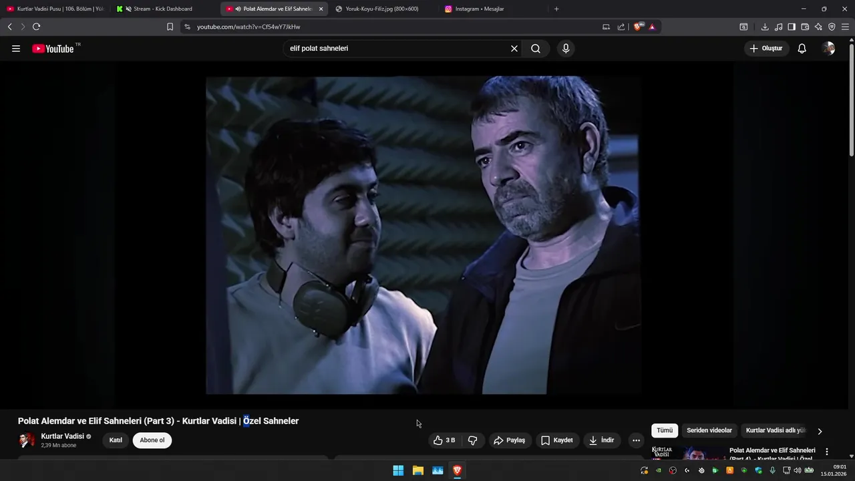This screenshot has width=855, height=481.
Task: Open Kurtlar Vadisi channel avatar
Action: [27, 440]
